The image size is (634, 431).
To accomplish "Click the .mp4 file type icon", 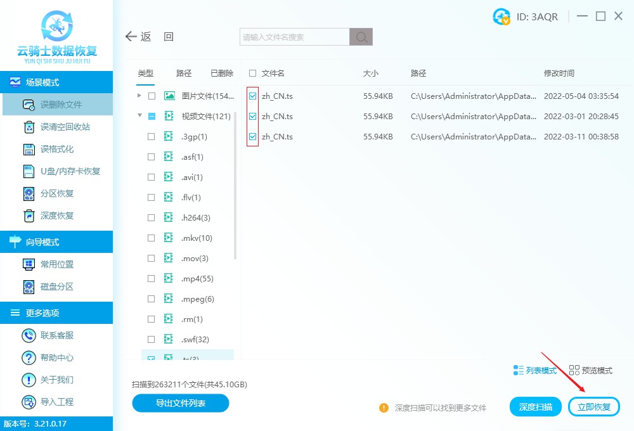I will 169,278.
